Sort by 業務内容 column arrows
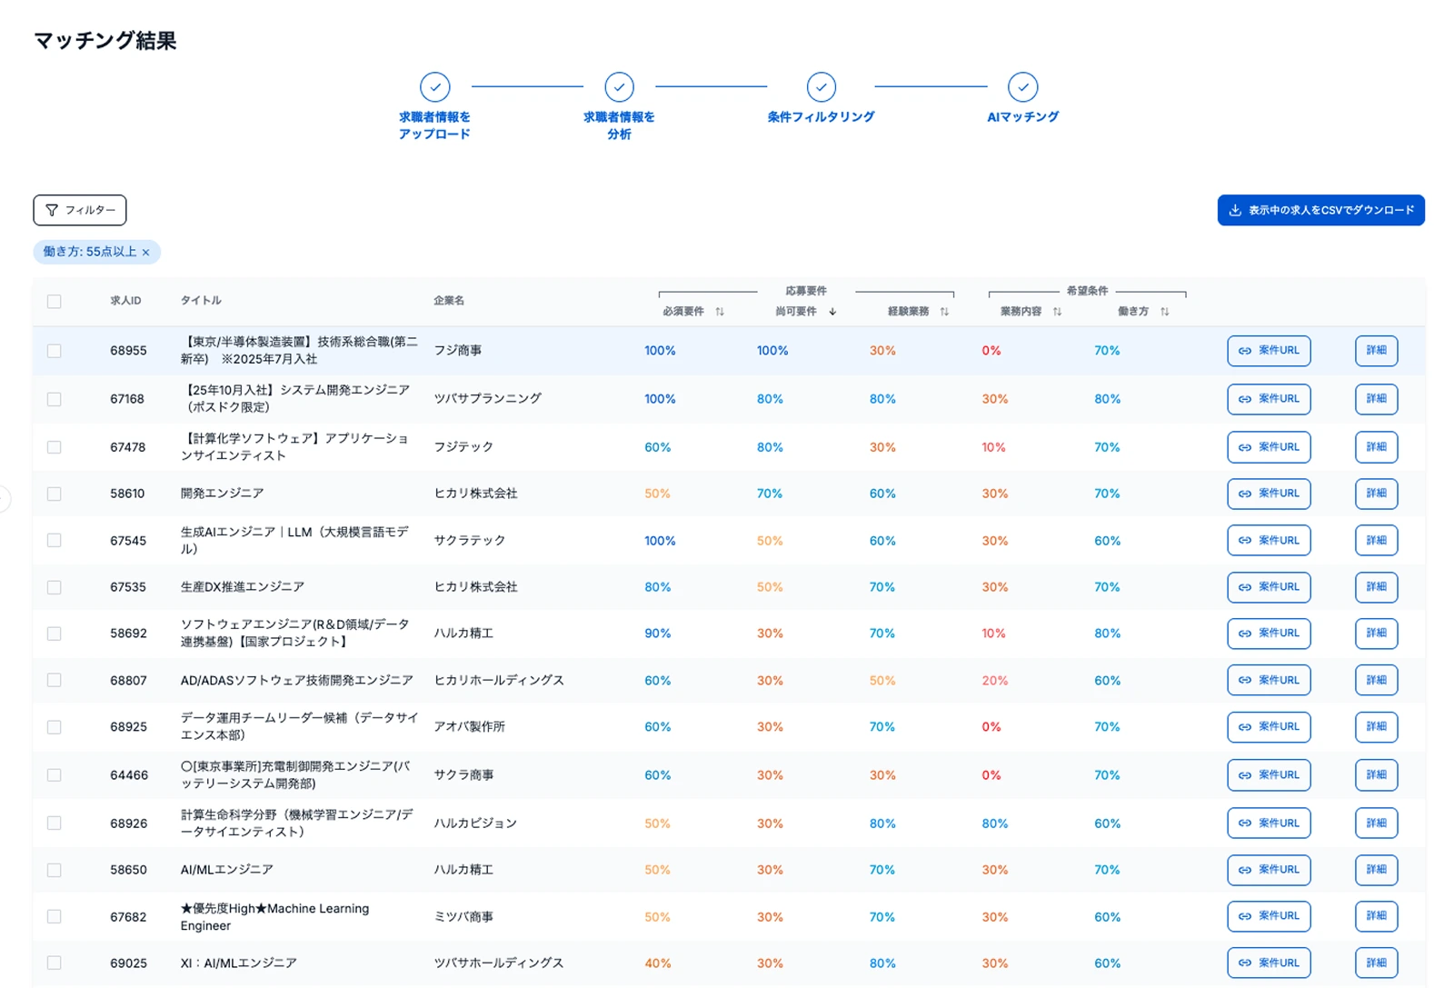This screenshot has width=1454, height=988. (1057, 312)
